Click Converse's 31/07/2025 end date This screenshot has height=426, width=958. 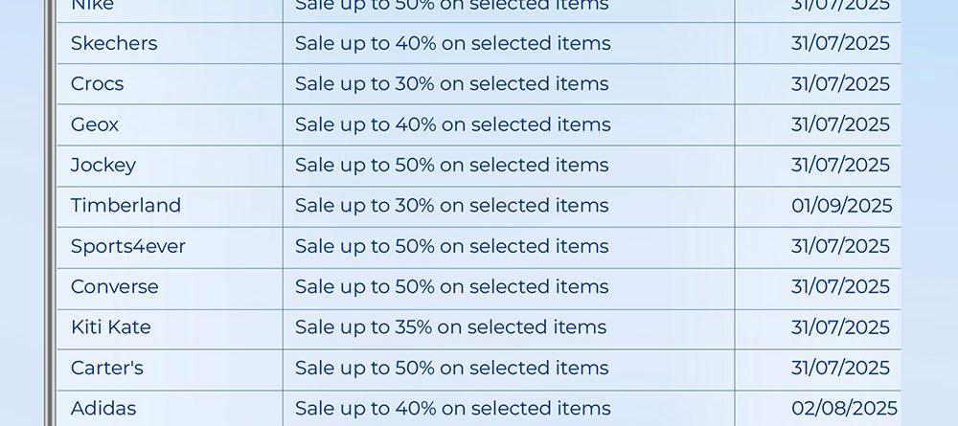(841, 287)
